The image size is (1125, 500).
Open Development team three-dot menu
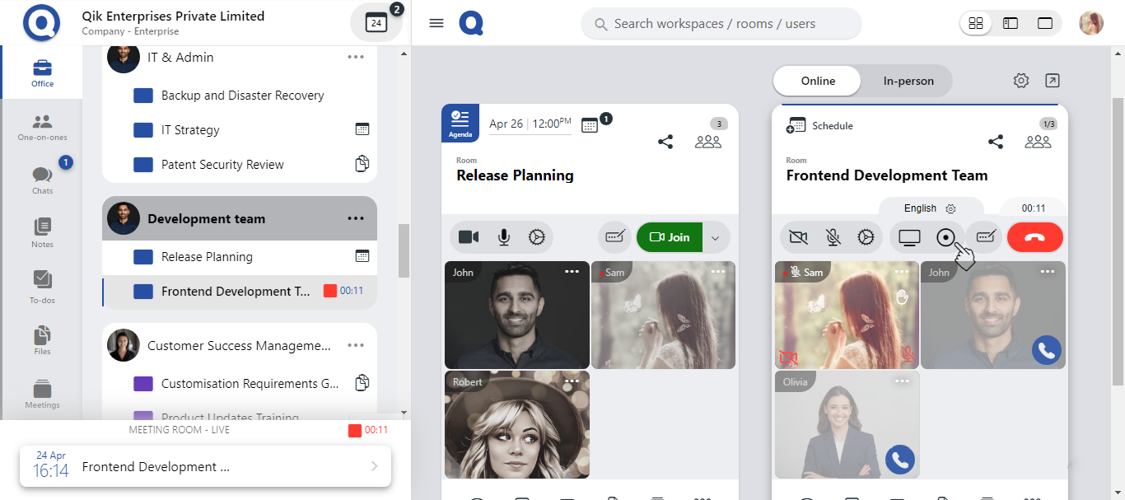coord(356,218)
